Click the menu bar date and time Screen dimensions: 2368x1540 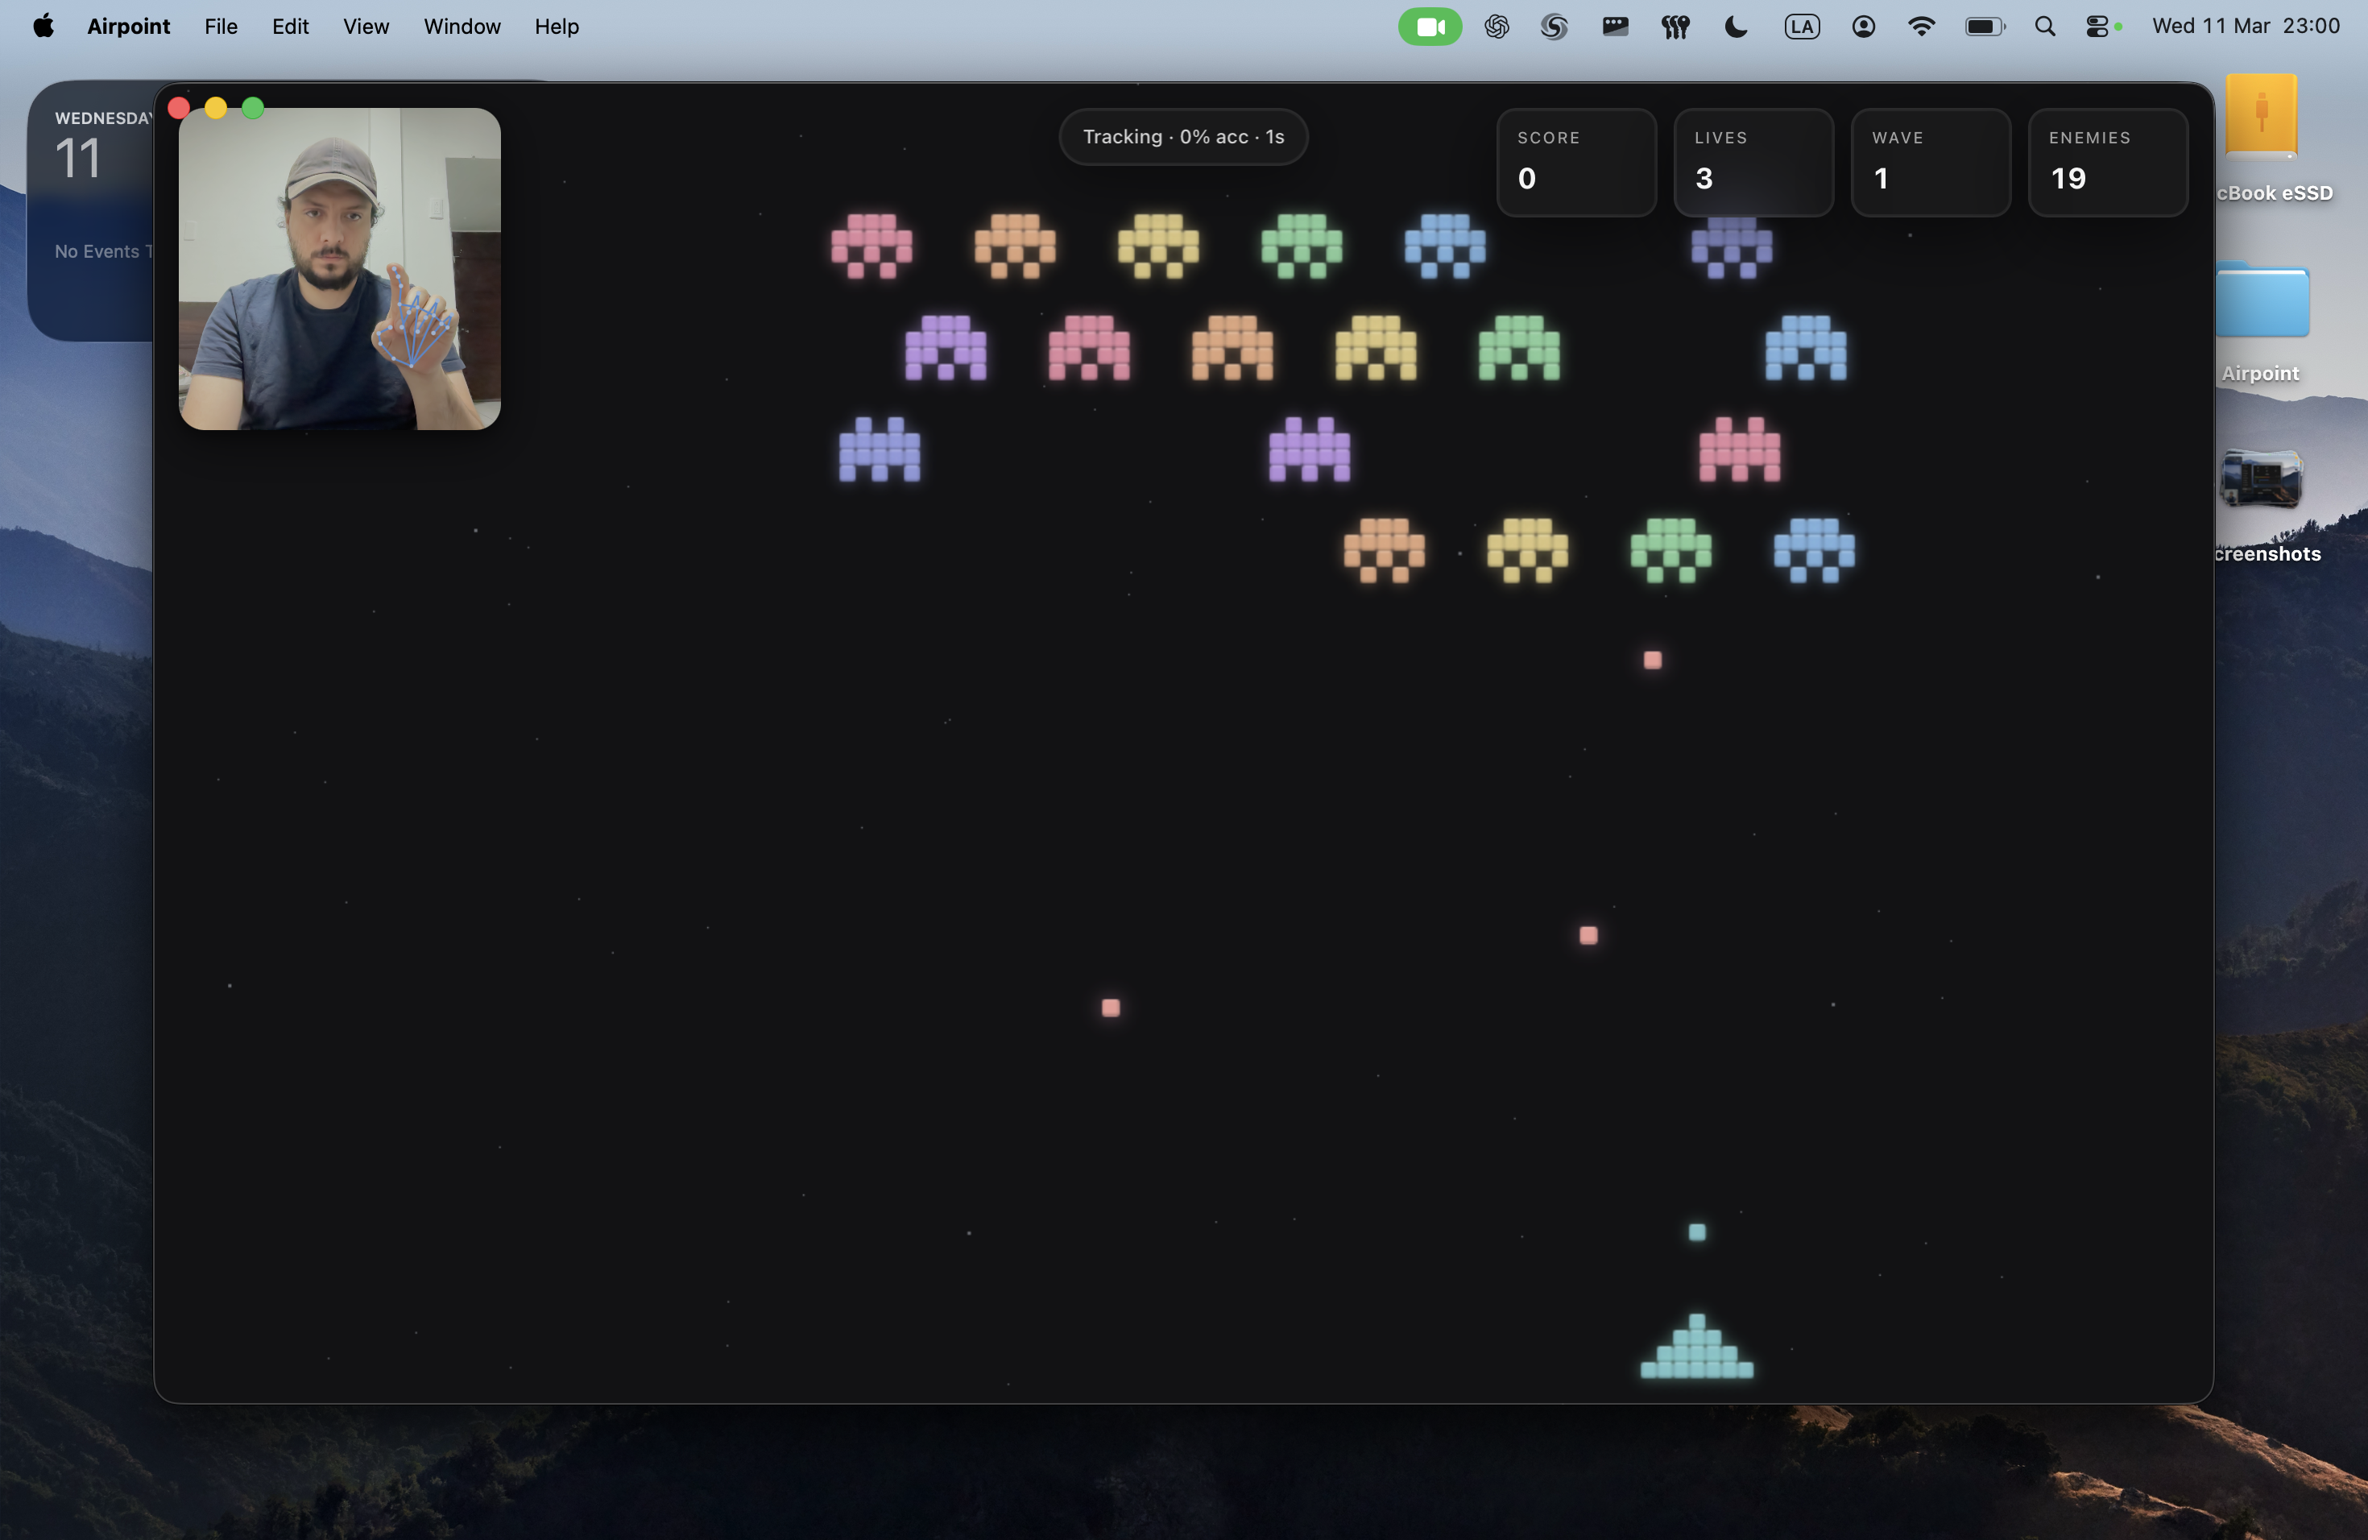click(x=2245, y=27)
